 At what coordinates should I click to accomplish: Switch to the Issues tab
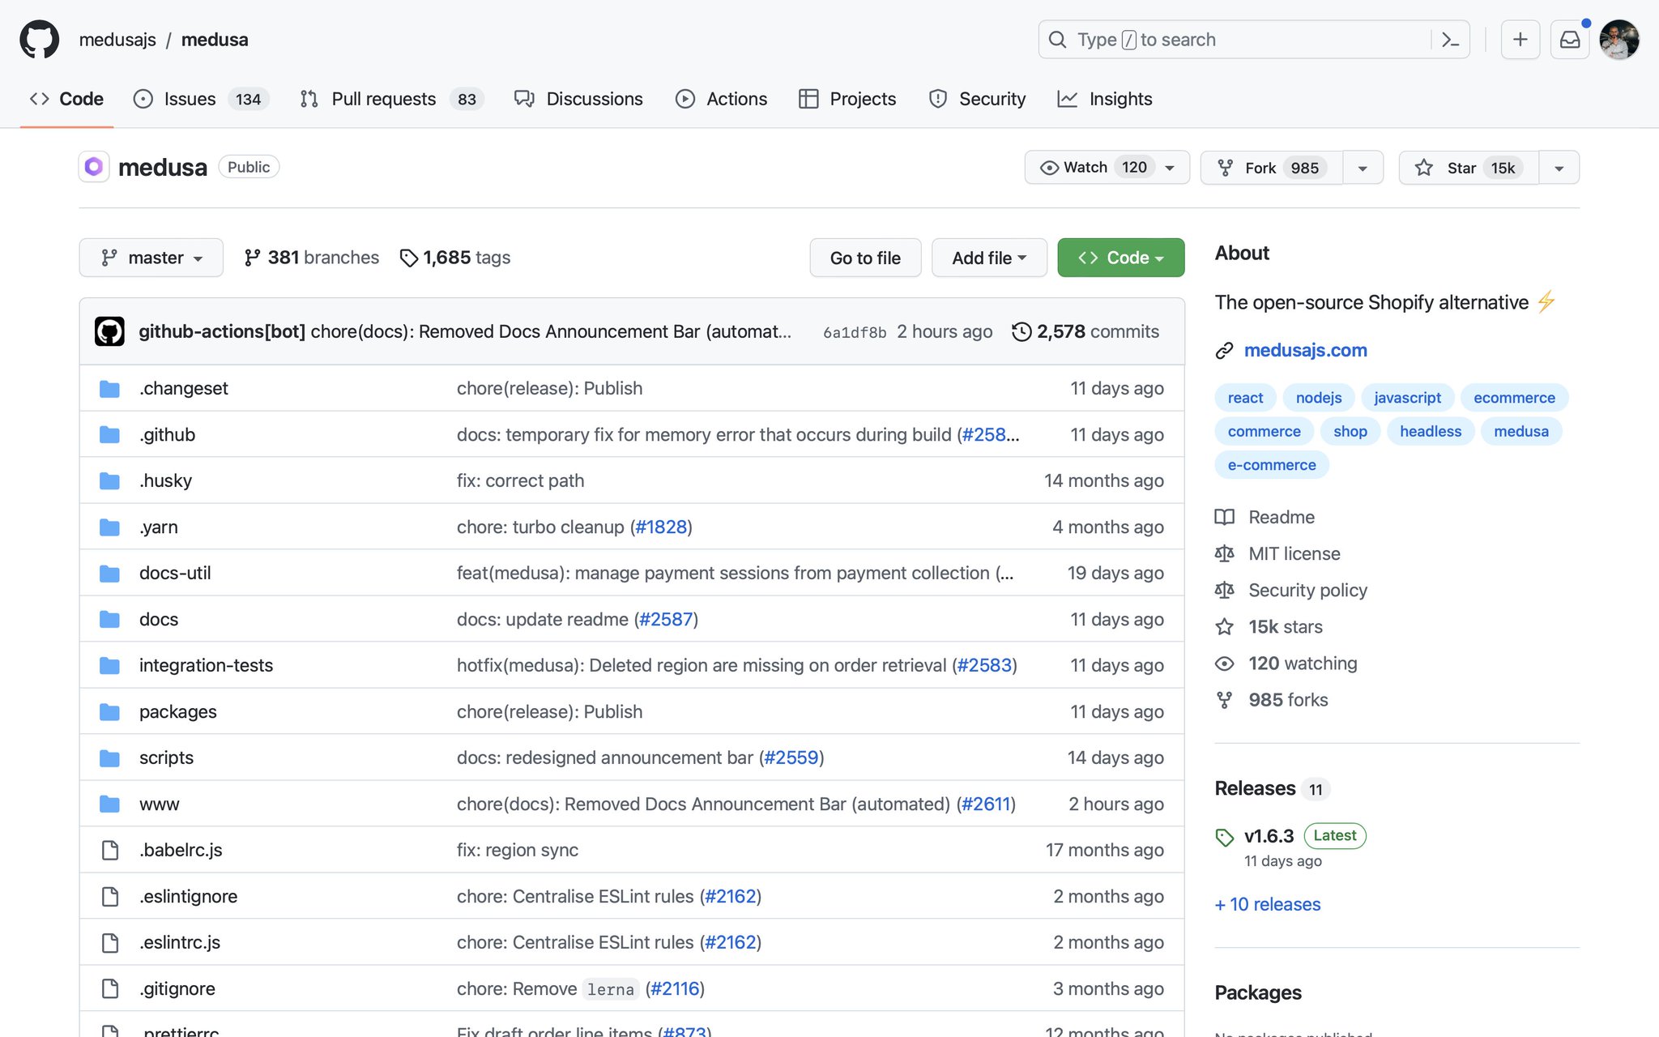click(189, 98)
